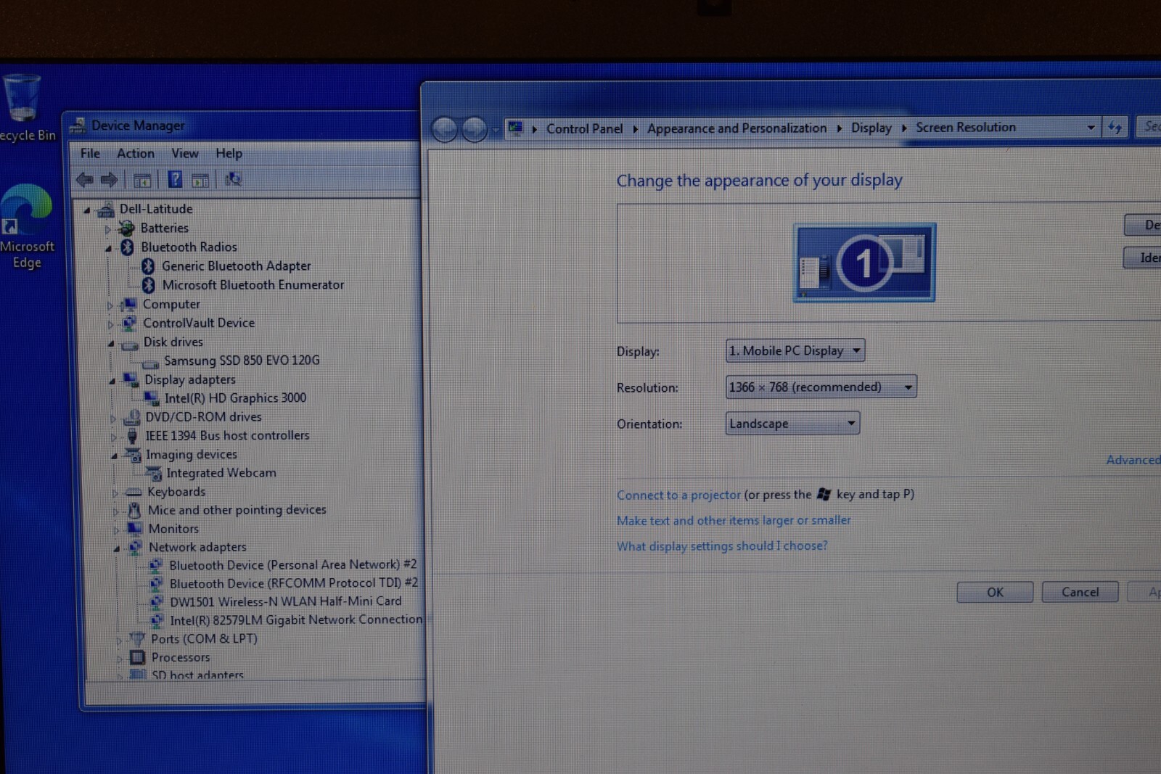1161x774 pixels.
Task: Select the ControlVault Device icon
Action: pyautogui.click(x=129, y=323)
